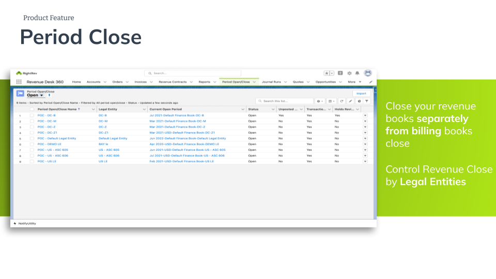Click the global Search field

193,73
